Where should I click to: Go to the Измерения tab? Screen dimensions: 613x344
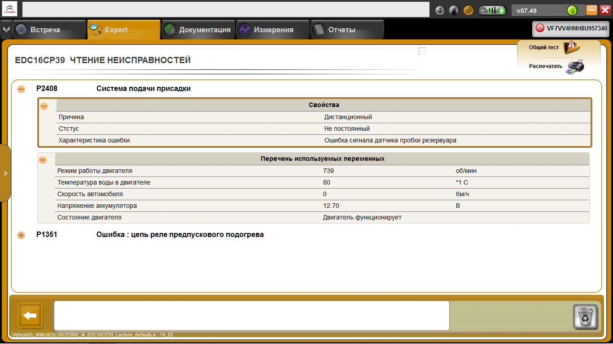click(x=273, y=30)
